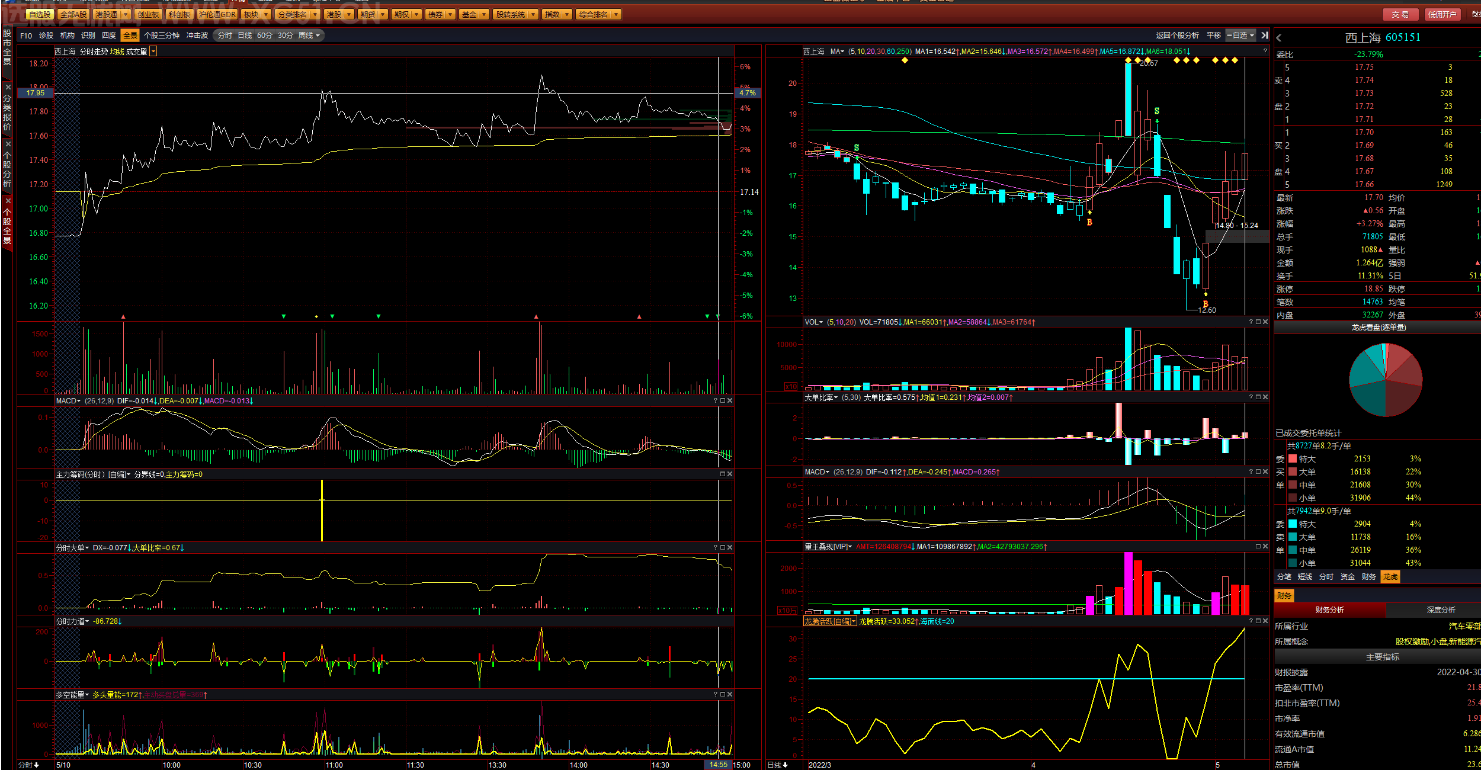This screenshot has width=1481, height=770.
Task: Open the 板块 dropdown arrow
Action: pyautogui.click(x=266, y=14)
